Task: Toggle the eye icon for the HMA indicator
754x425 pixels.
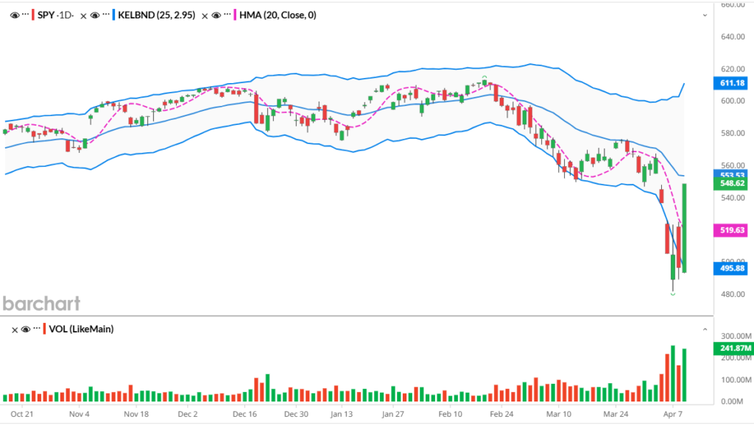Action: (x=216, y=15)
